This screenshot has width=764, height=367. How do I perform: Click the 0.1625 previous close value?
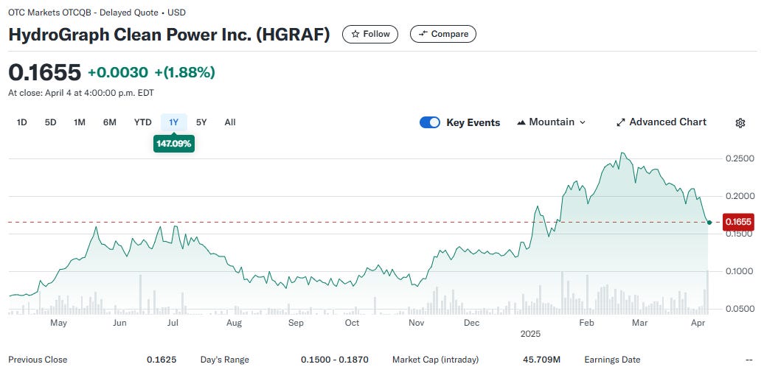162,360
